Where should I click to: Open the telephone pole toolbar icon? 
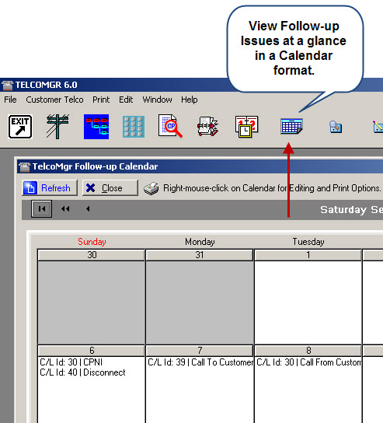pyautogui.click(x=57, y=127)
